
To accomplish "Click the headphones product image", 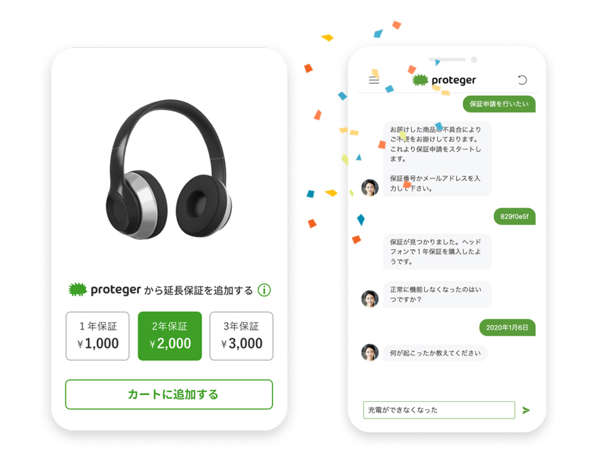I will click(169, 169).
